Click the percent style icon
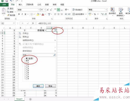The width and height of the screenshot is (130, 101). point(95,14)
